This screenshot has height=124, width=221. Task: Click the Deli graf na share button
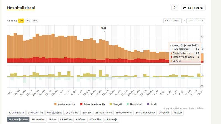193,8
